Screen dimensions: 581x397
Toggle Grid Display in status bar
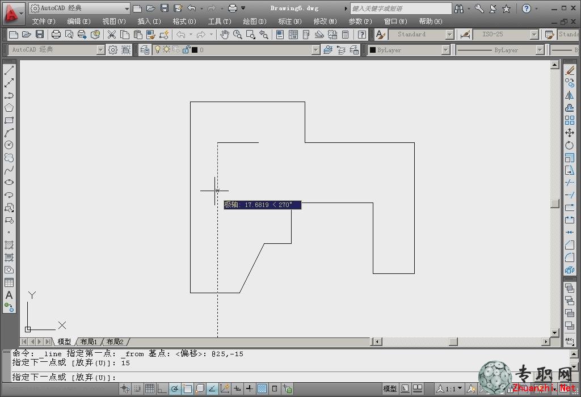pos(150,388)
